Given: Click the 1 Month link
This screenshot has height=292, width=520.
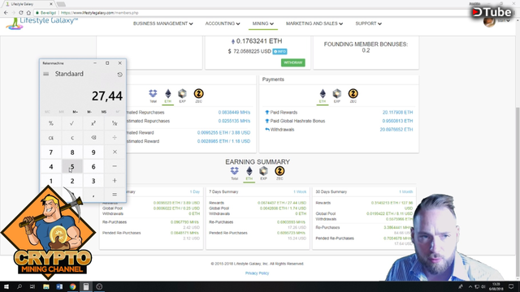Looking at the screenshot, I should tap(406, 192).
